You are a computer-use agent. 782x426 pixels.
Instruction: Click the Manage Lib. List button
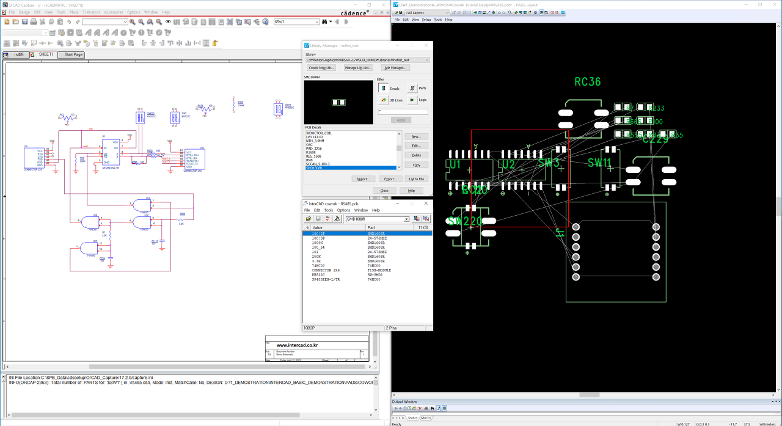(358, 68)
